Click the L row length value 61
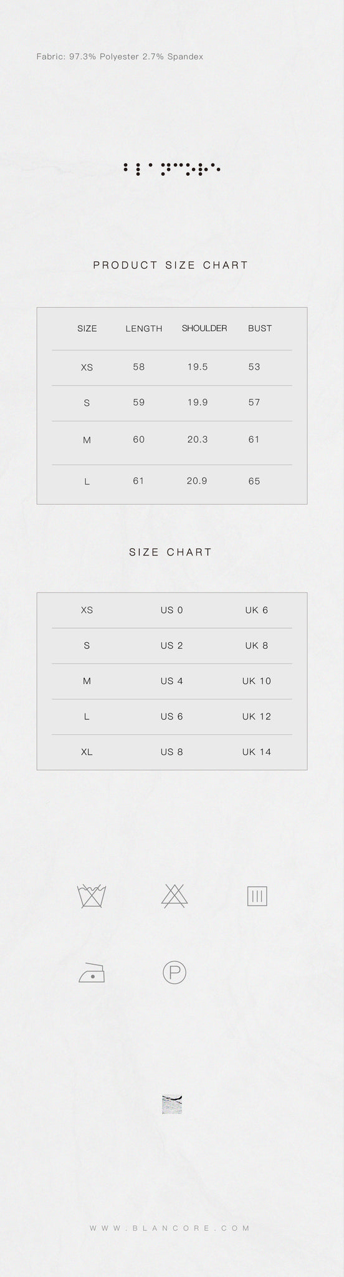This screenshot has width=344, height=1277. point(138,481)
